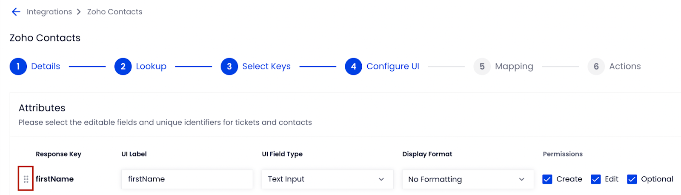Click the firstName UI Label input field
Screen dimensions: 681x195
point(187,179)
